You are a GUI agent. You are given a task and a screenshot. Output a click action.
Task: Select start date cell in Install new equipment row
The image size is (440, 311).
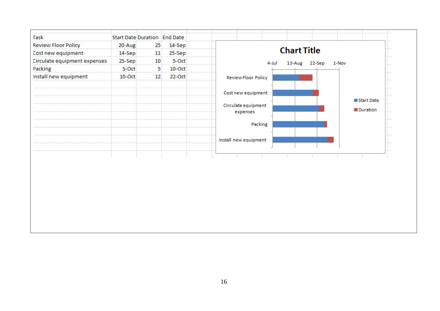pyautogui.click(x=124, y=76)
